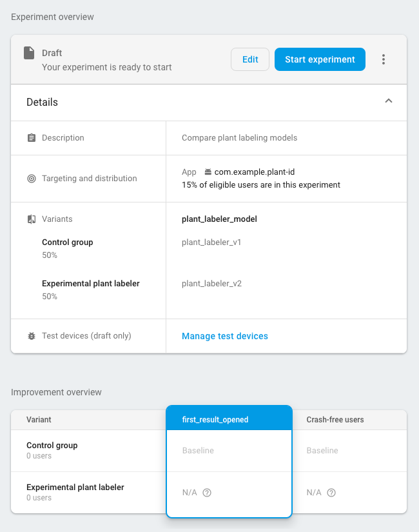Click the Edit button
Screen dimensions: 419x532
250,59
